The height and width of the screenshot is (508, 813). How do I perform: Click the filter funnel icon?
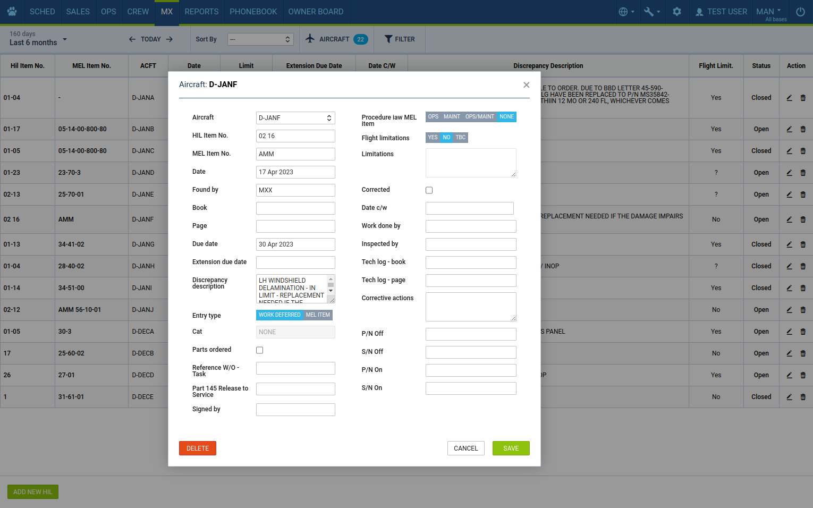[388, 39]
